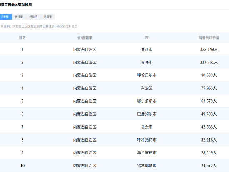Click rank number 3
This screenshot has width=229, height=172.
[x=22, y=75]
